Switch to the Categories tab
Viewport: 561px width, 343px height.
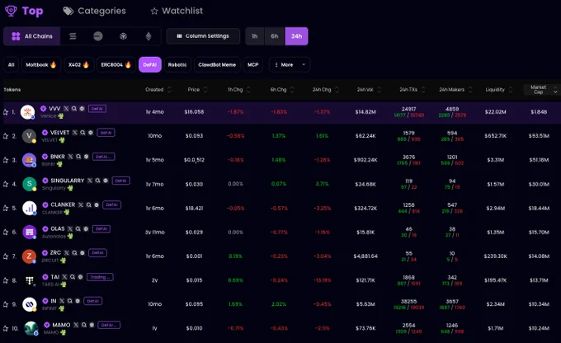94,11
